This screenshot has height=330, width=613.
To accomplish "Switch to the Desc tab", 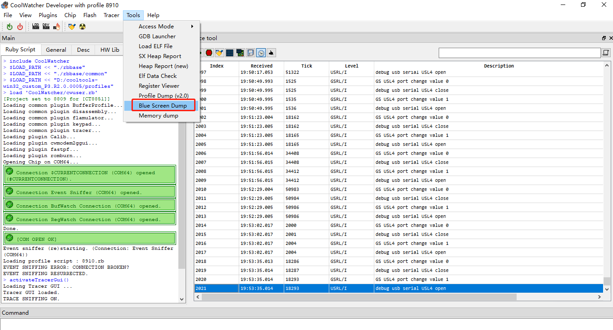I will coord(83,50).
